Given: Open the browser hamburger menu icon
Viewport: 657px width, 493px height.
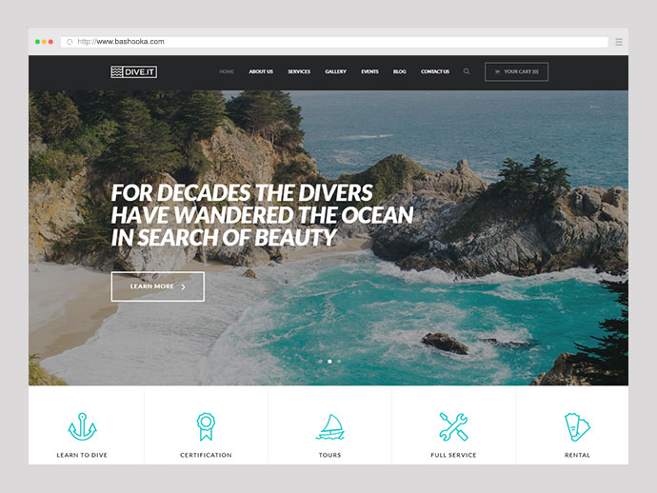Looking at the screenshot, I should tap(619, 42).
